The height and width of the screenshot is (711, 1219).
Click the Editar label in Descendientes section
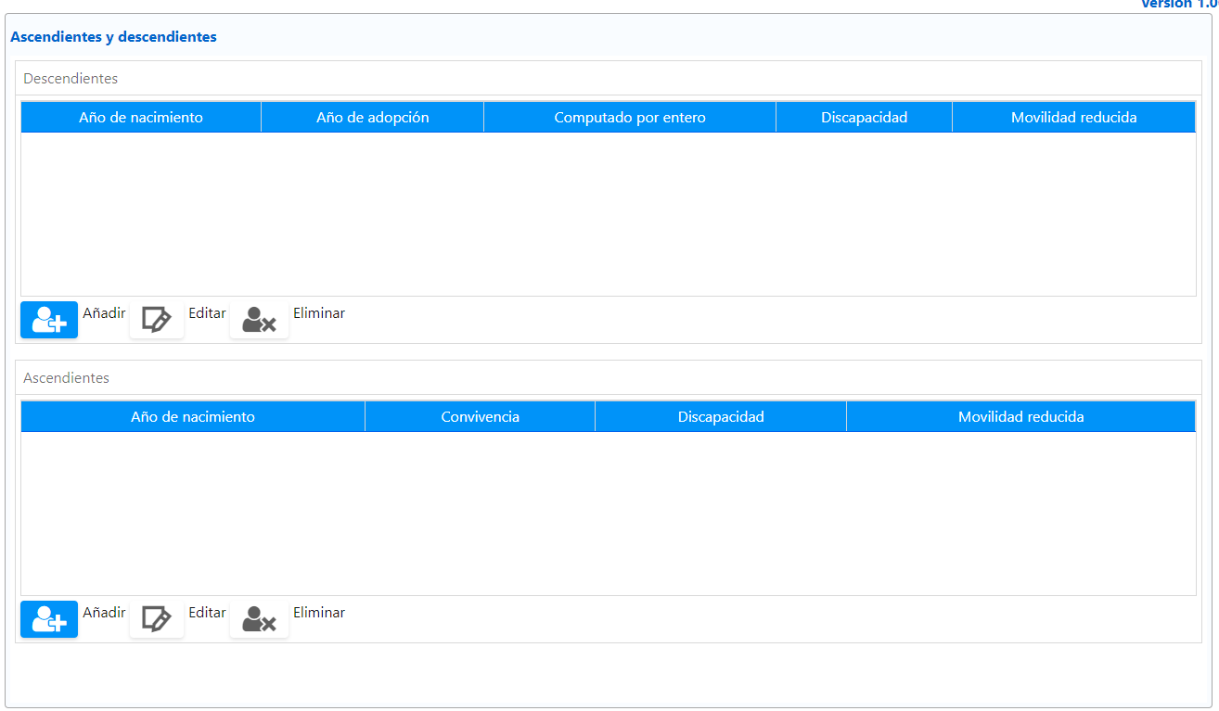coord(207,313)
